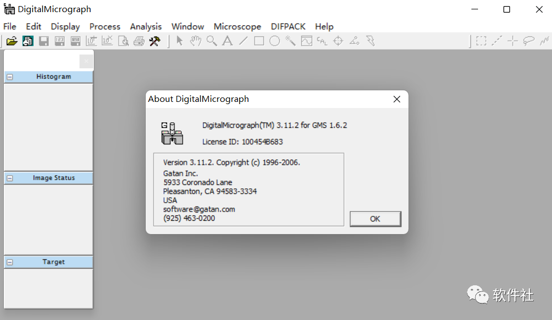The width and height of the screenshot is (552, 320).
Task: Click the Histogram panel title
Action: [54, 77]
